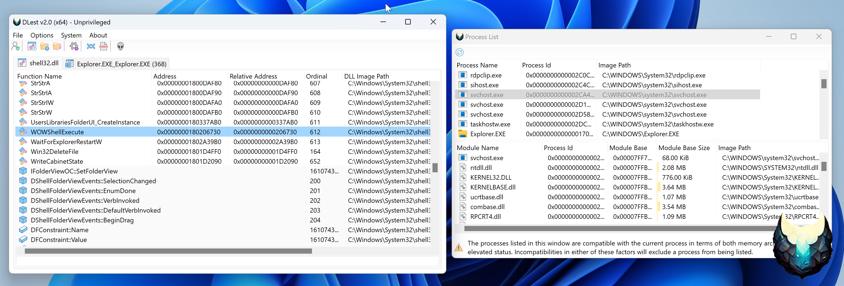Click the document scan toolbar icon
The width and height of the screenshot is (844, 286).
[x=104, y=46]
